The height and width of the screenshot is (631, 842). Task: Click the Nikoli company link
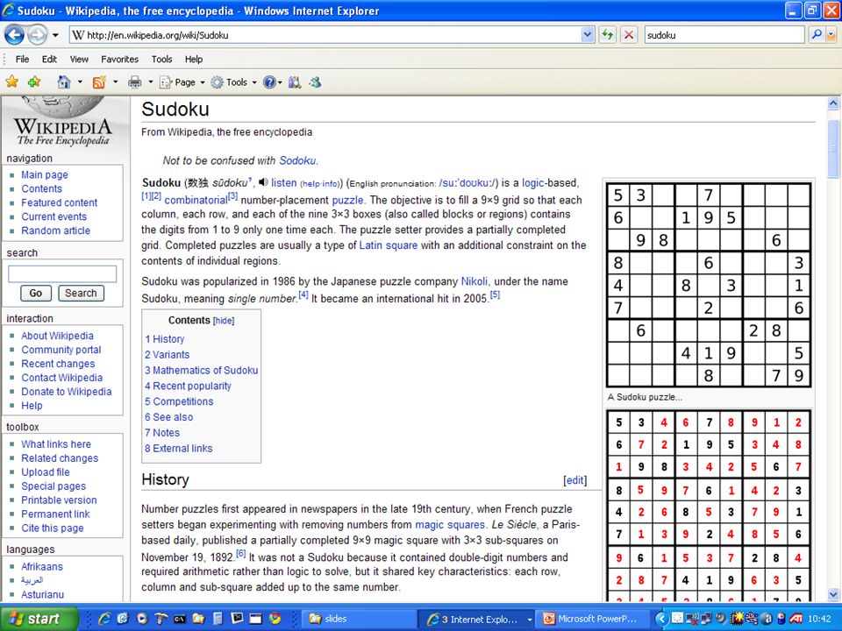tap(475, 281)
